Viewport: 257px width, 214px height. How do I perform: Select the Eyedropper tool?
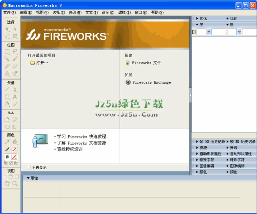coord(7,142)
